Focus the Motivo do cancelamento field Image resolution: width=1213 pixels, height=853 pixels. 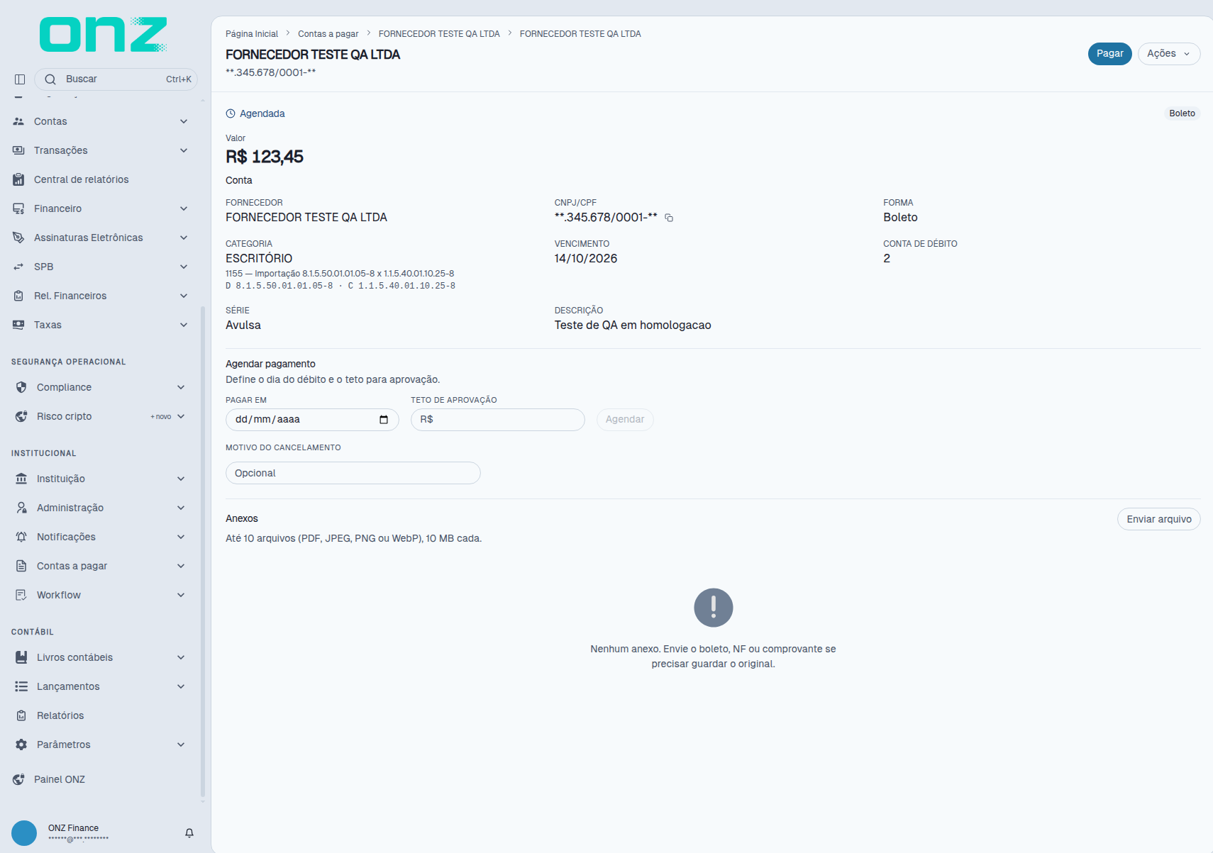pos(353,473)
